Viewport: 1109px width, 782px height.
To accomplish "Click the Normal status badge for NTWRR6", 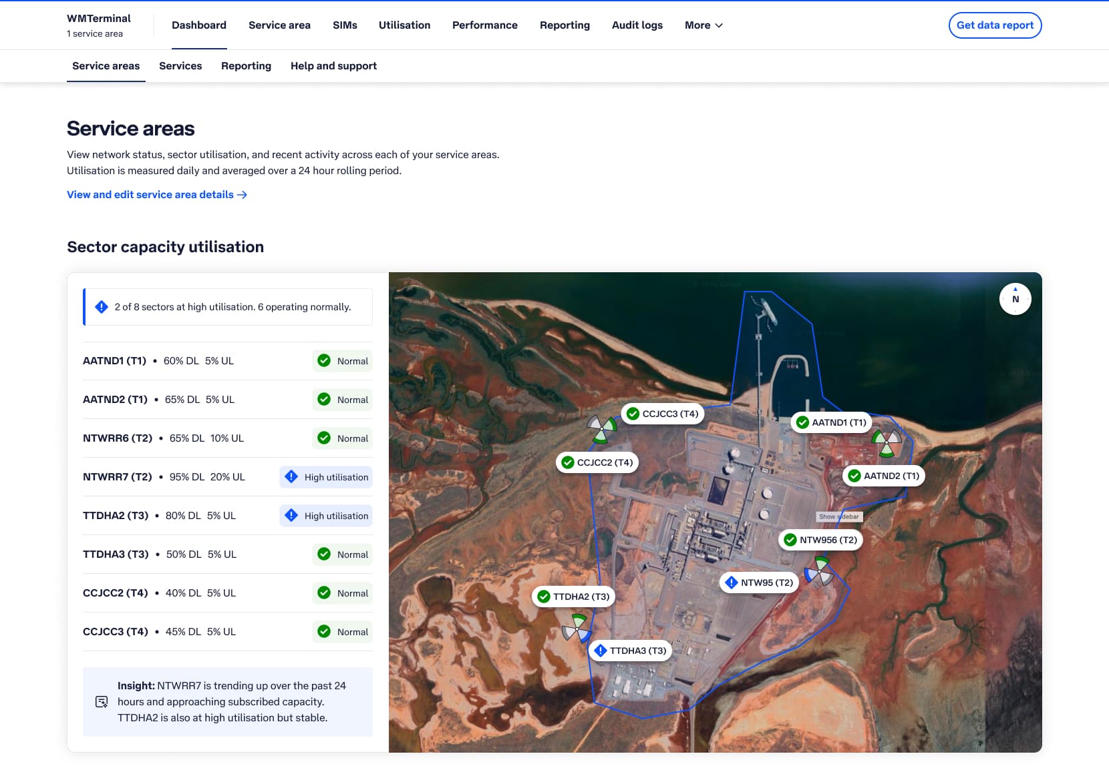I will click(342, 438).
